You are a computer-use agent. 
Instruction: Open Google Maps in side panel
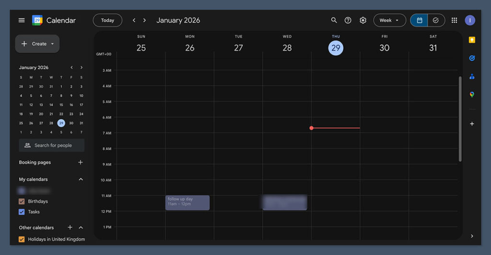pos(472,94)
